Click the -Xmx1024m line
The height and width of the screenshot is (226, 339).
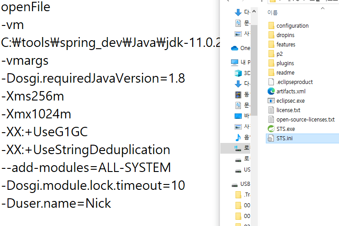36,114
